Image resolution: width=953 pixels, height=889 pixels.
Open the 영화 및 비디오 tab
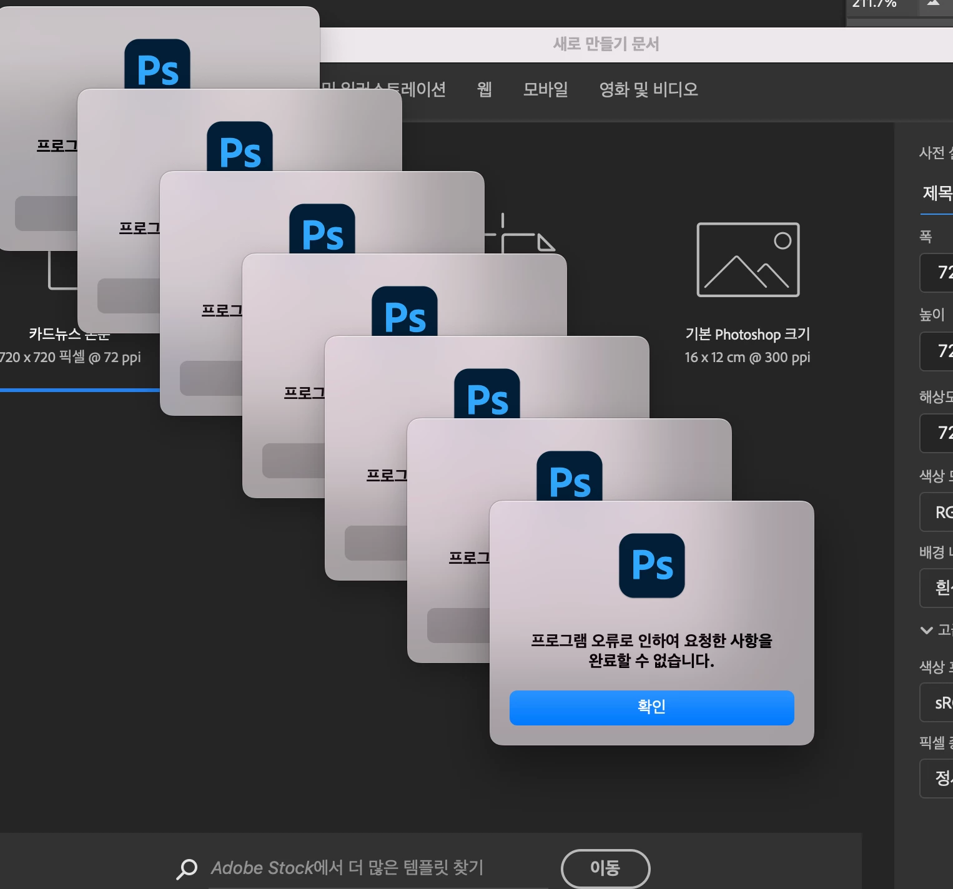pos(648,89)
